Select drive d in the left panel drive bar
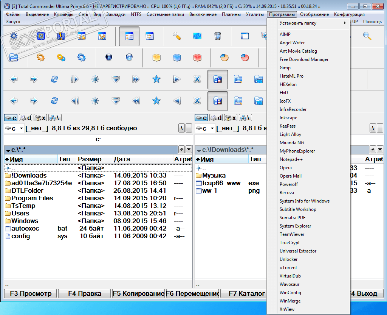 26,118
